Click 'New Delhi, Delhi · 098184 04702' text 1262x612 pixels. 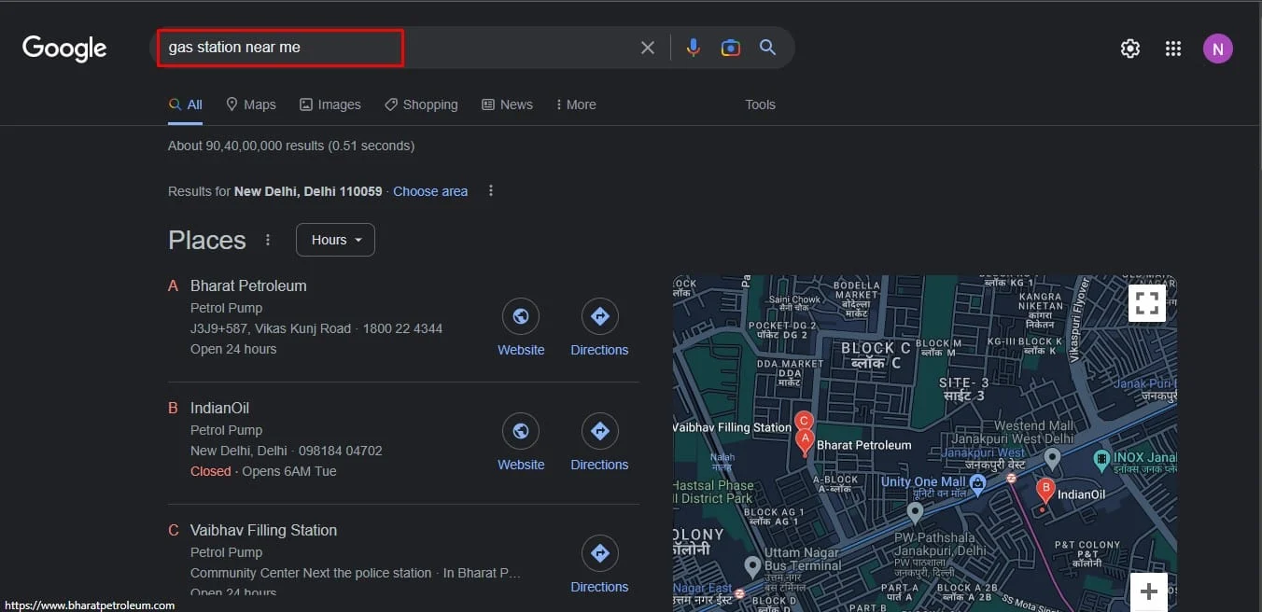[286, 451]
